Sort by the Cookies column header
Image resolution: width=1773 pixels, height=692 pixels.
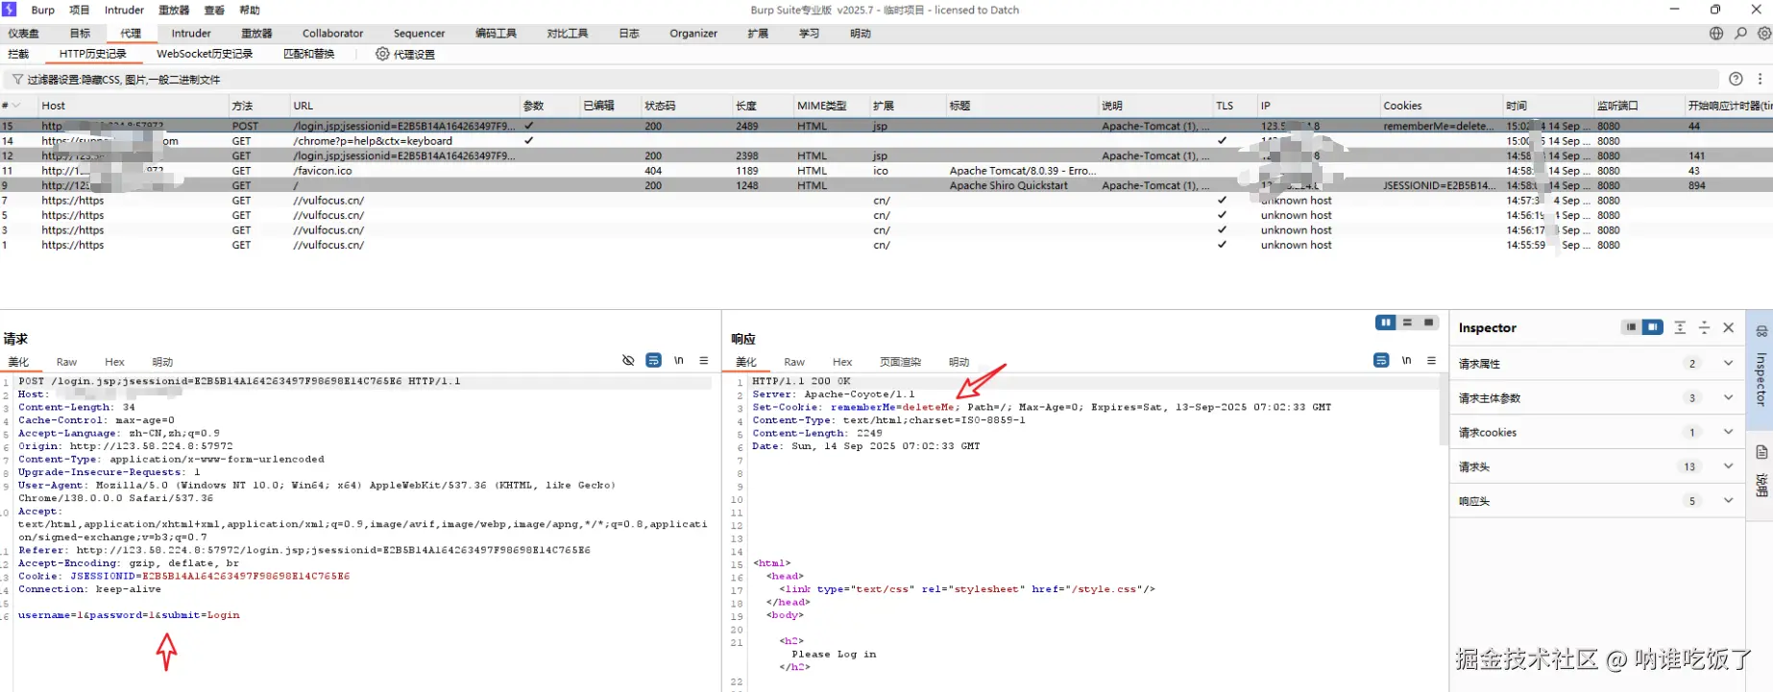[1440, 106]
